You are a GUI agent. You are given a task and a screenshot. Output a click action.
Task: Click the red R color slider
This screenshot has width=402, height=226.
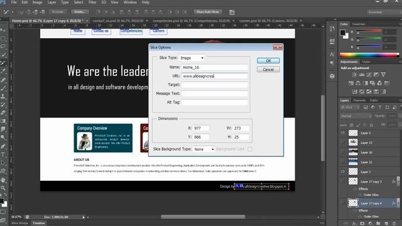(369, 31)
